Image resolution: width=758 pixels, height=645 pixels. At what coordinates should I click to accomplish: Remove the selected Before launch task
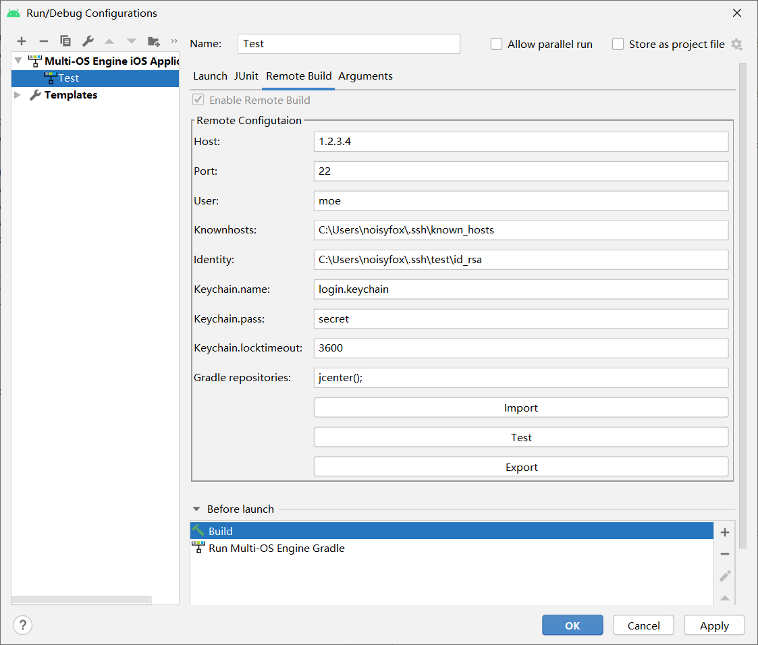725,554
